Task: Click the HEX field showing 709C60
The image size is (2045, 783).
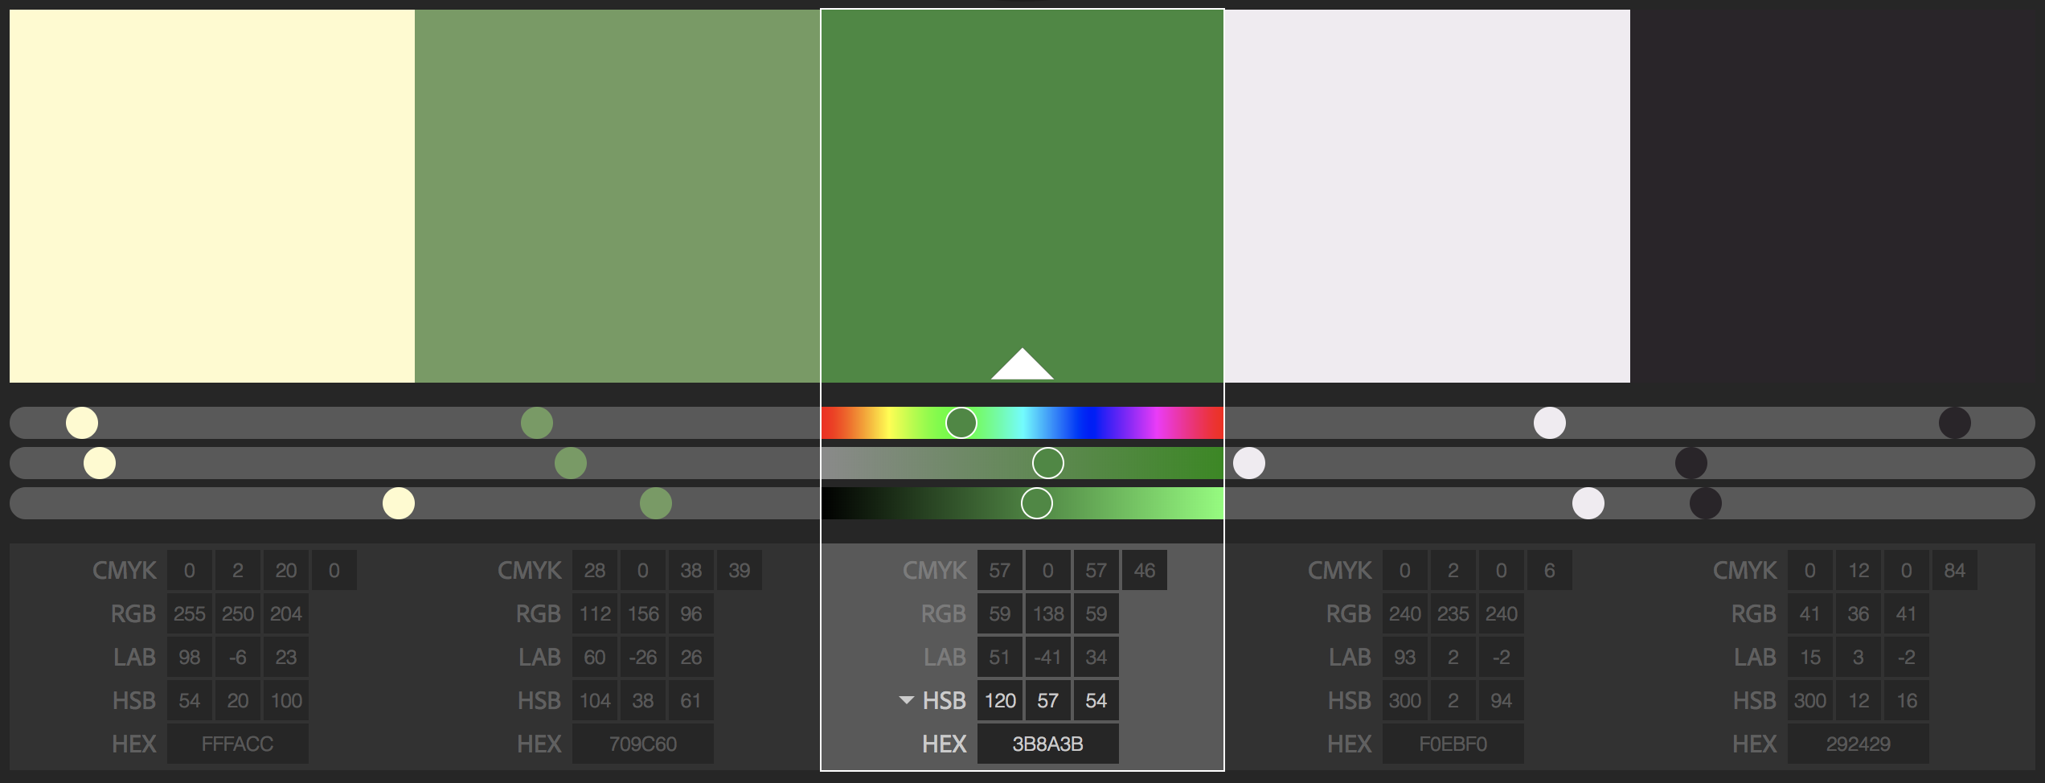Action: pos(643,744)
